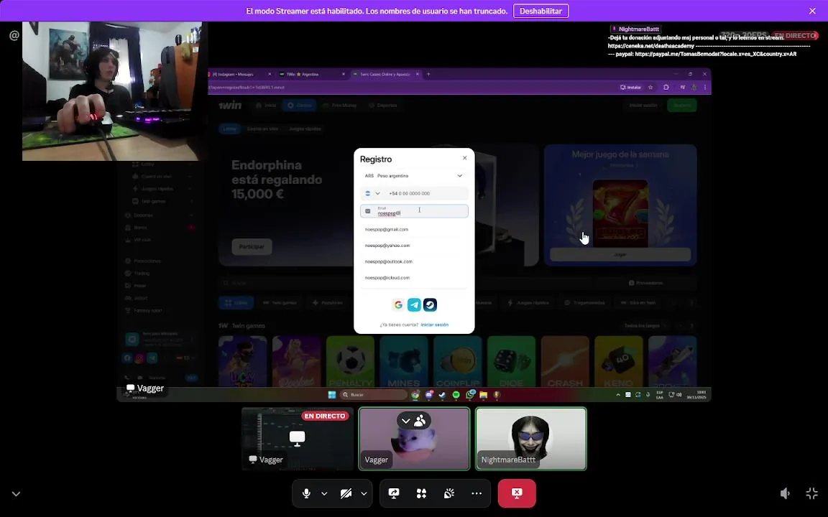Sign up with the Google icon

click(398, 304)
